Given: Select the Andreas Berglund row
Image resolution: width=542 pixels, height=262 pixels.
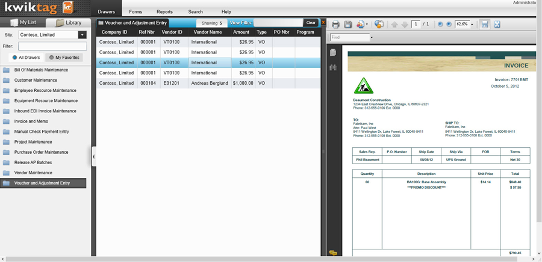Looking at the screenshot, I should (208, 83).
